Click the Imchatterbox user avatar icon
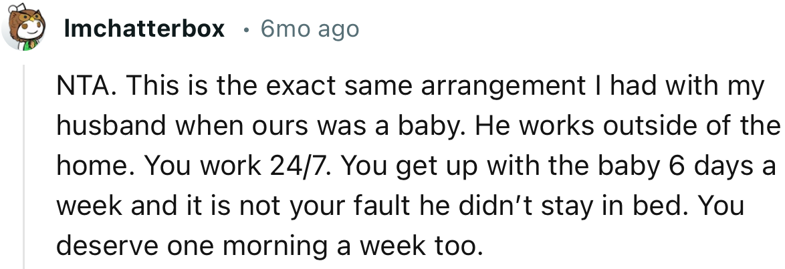Viewport: 785px width, 269px height. pyautogui.click(x=24, y=30)
